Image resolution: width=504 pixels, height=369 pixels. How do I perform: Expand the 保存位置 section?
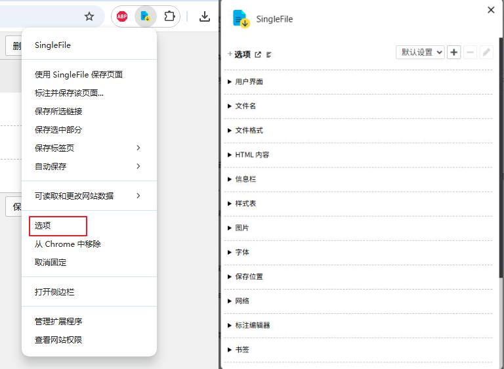click(358, 276)
